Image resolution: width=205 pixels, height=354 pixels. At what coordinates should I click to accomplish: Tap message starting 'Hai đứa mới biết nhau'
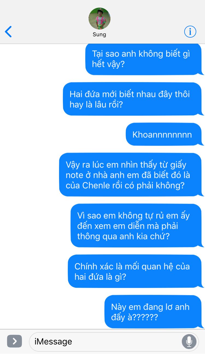(x=133, y=99)
